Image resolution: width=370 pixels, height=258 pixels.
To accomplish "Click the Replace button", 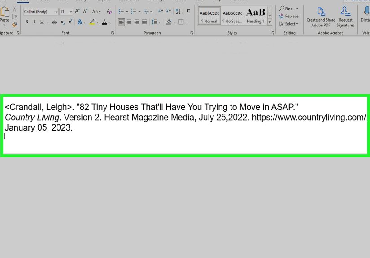I will [288, 16].
